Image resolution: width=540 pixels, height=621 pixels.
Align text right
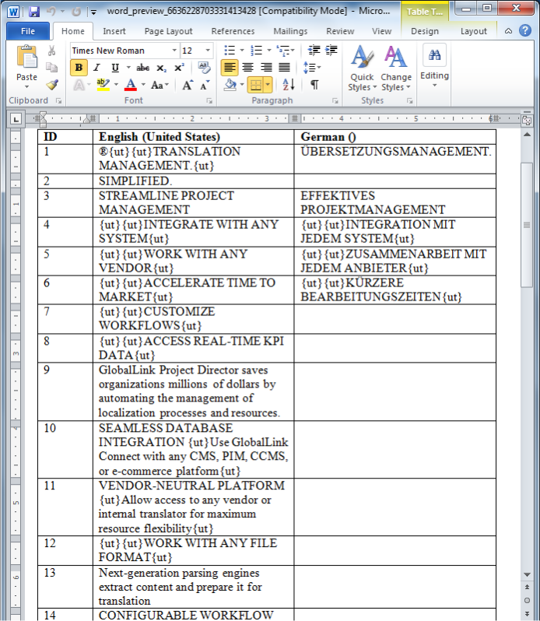coord(266,68)
